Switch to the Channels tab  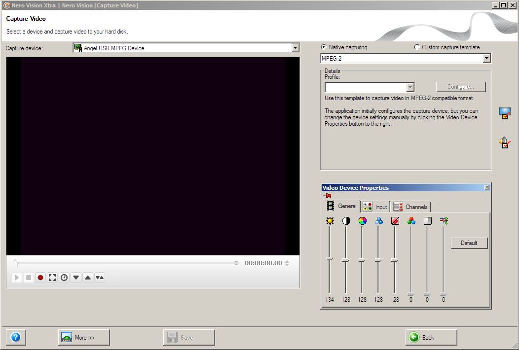point(410,207)
